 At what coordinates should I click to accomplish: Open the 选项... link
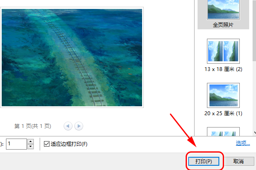point(243,143)
